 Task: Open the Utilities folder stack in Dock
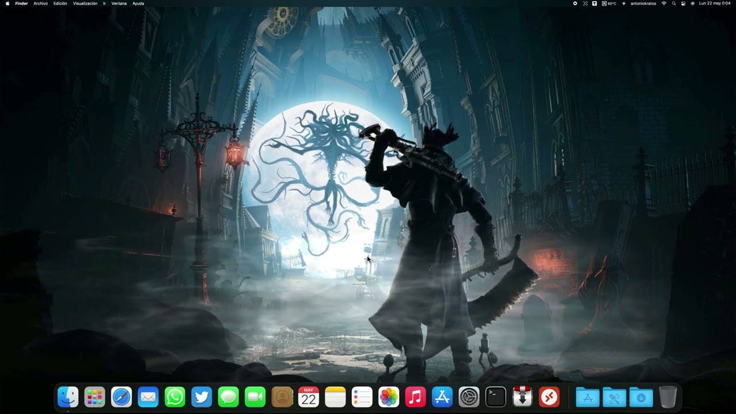(x=614, y=397)
